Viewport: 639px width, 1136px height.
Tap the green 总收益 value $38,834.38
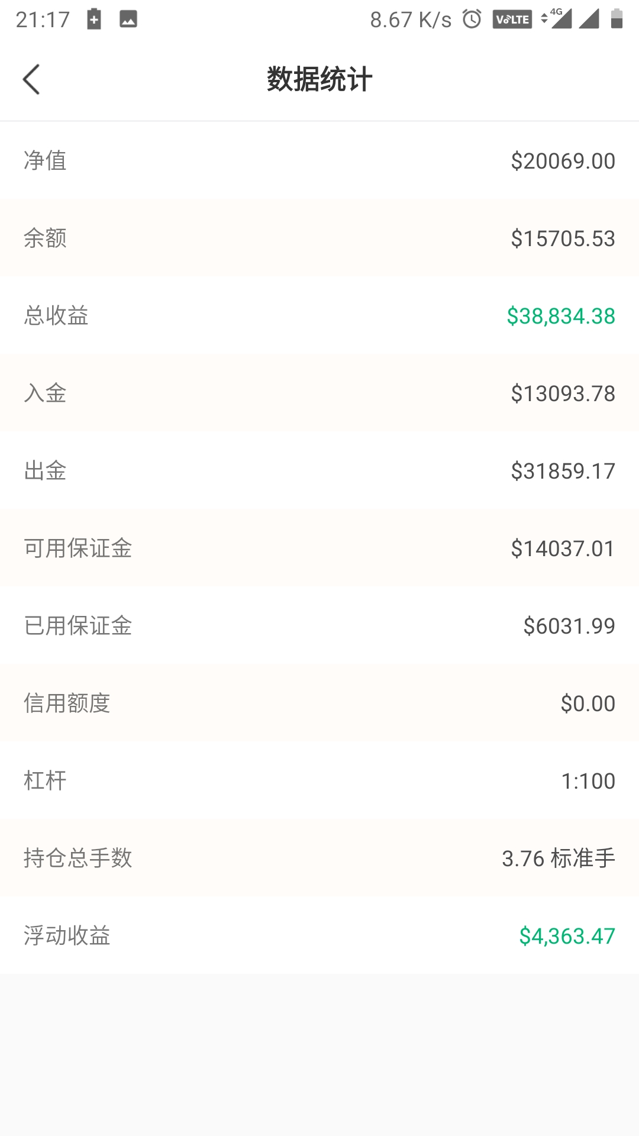pos(561,316)
